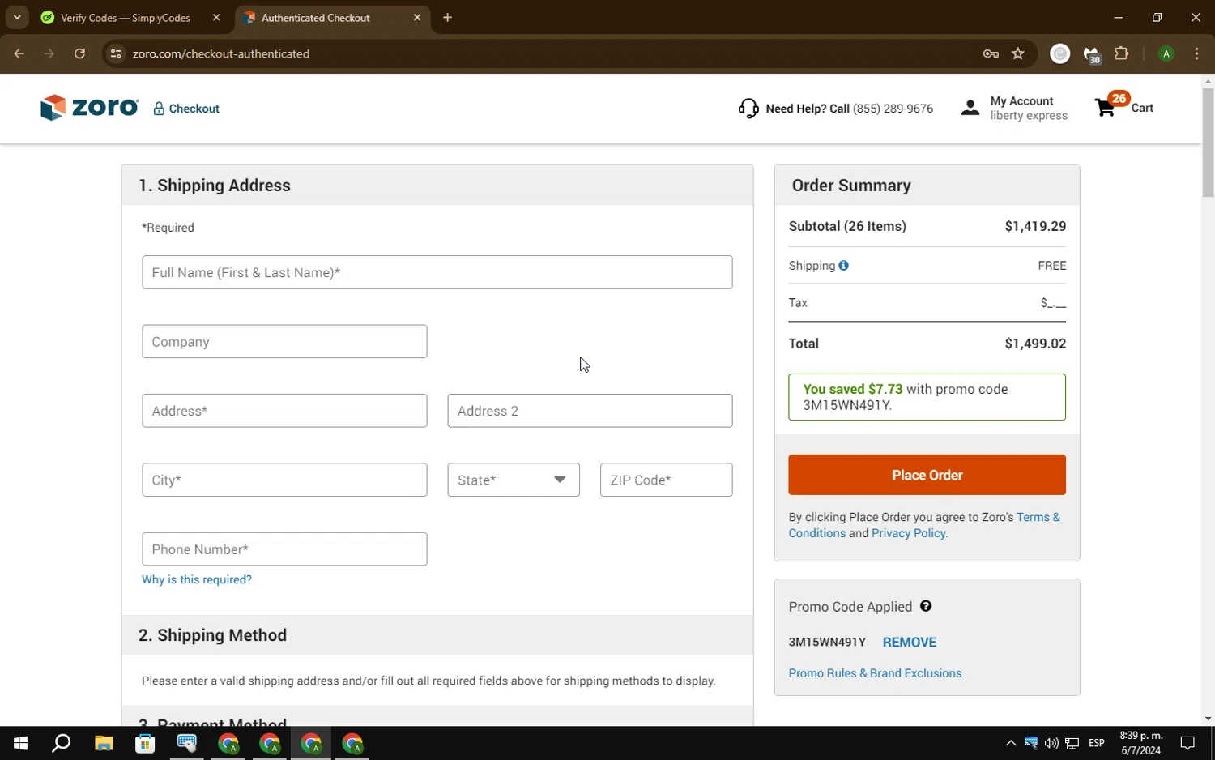
Task: Click the first Chrome icon in taskbar
Action: [x=228, y=743]
